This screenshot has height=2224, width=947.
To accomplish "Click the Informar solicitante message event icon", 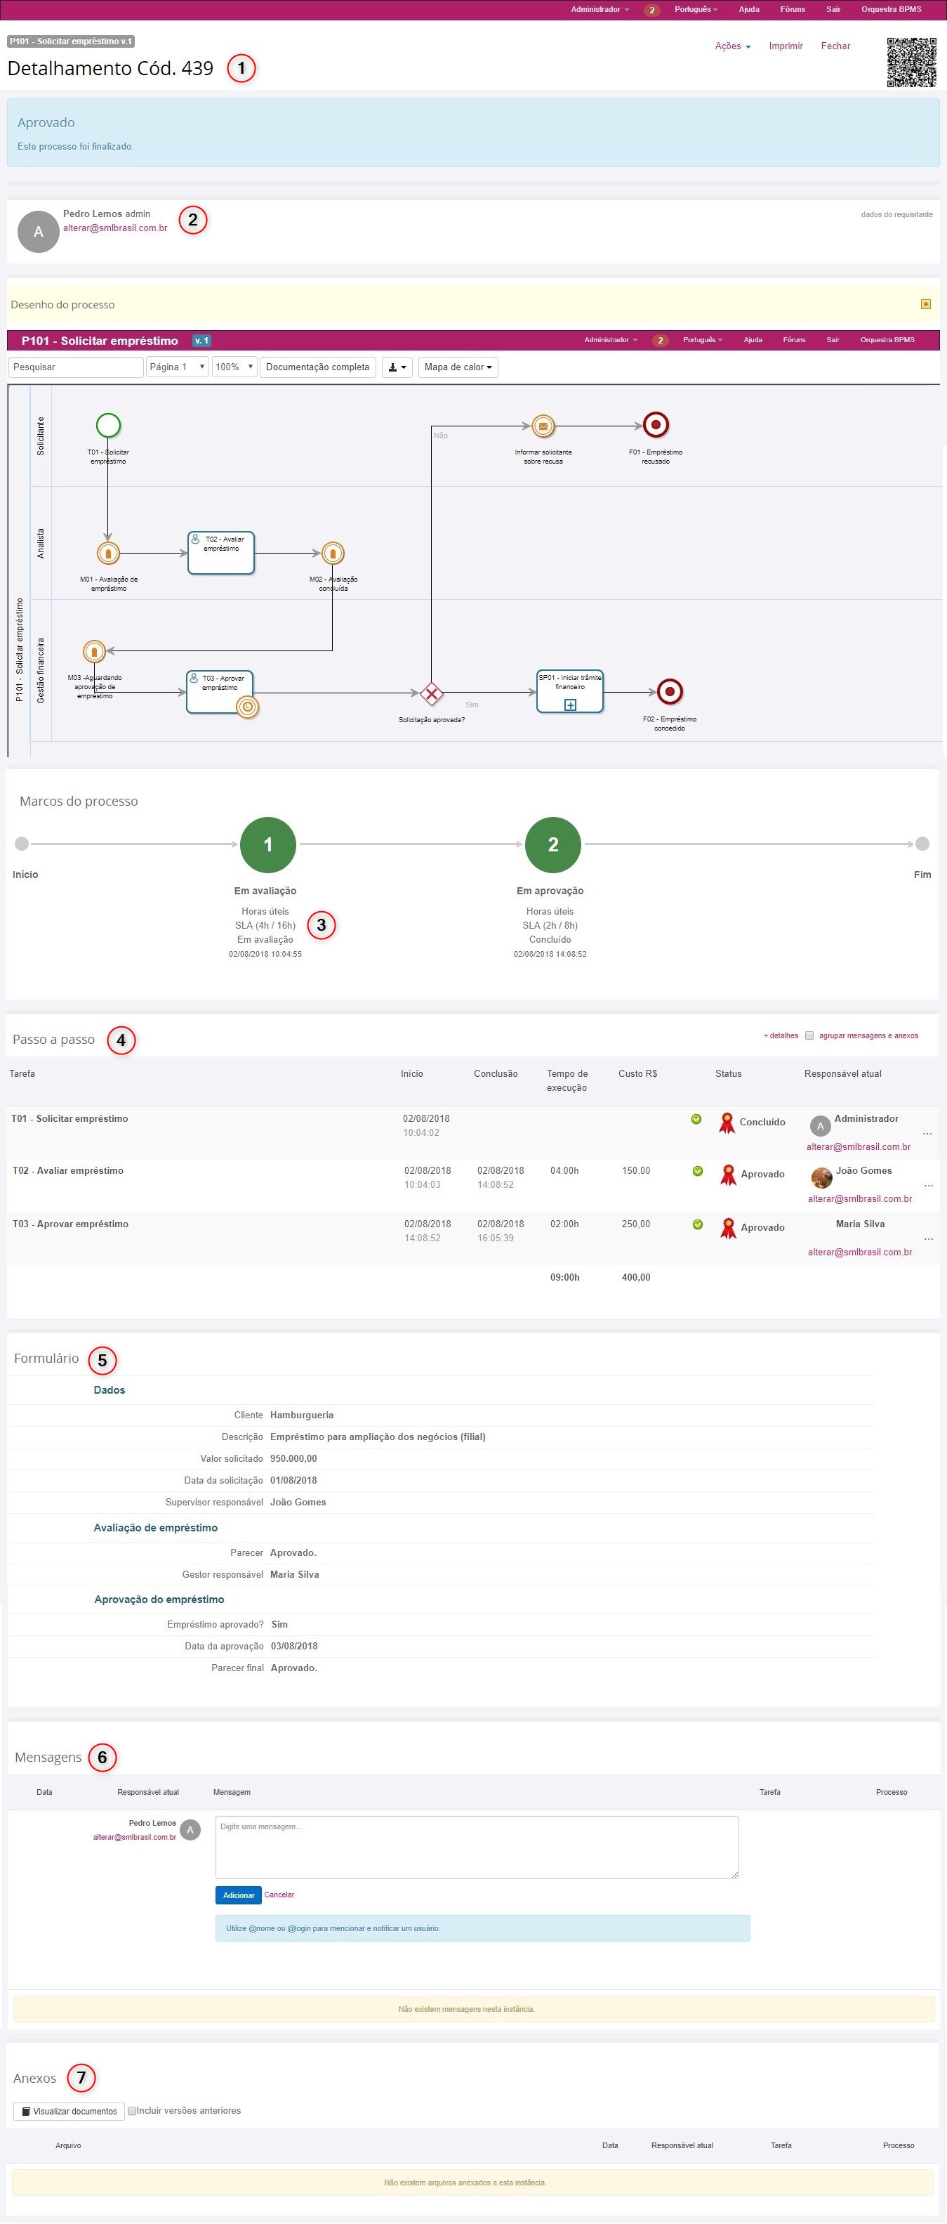I will tap(543, 426).
